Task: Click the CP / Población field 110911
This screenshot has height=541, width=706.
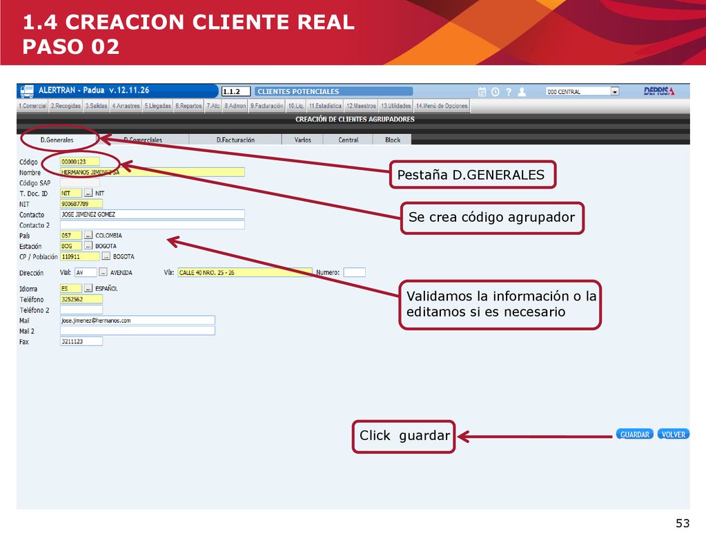Action: coord(79,256)
